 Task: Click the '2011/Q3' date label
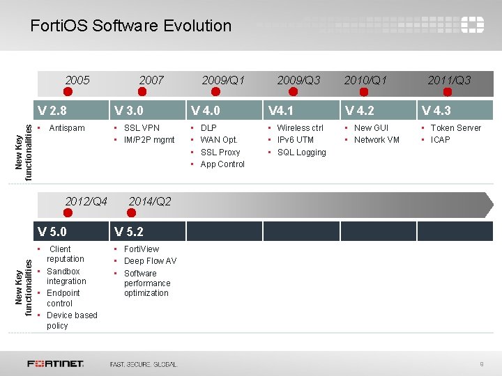coord(450,80)
